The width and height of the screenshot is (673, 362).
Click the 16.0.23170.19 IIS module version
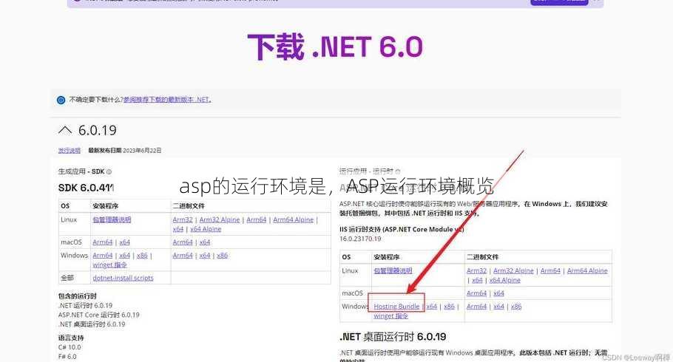click(361, 239)
